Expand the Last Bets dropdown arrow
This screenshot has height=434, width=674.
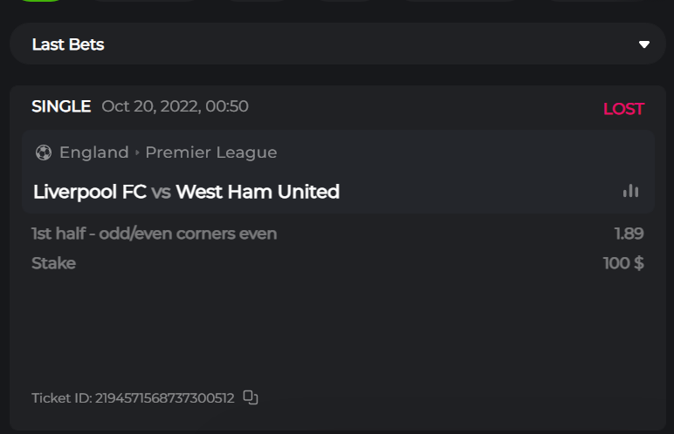click(x=644, y=44)
